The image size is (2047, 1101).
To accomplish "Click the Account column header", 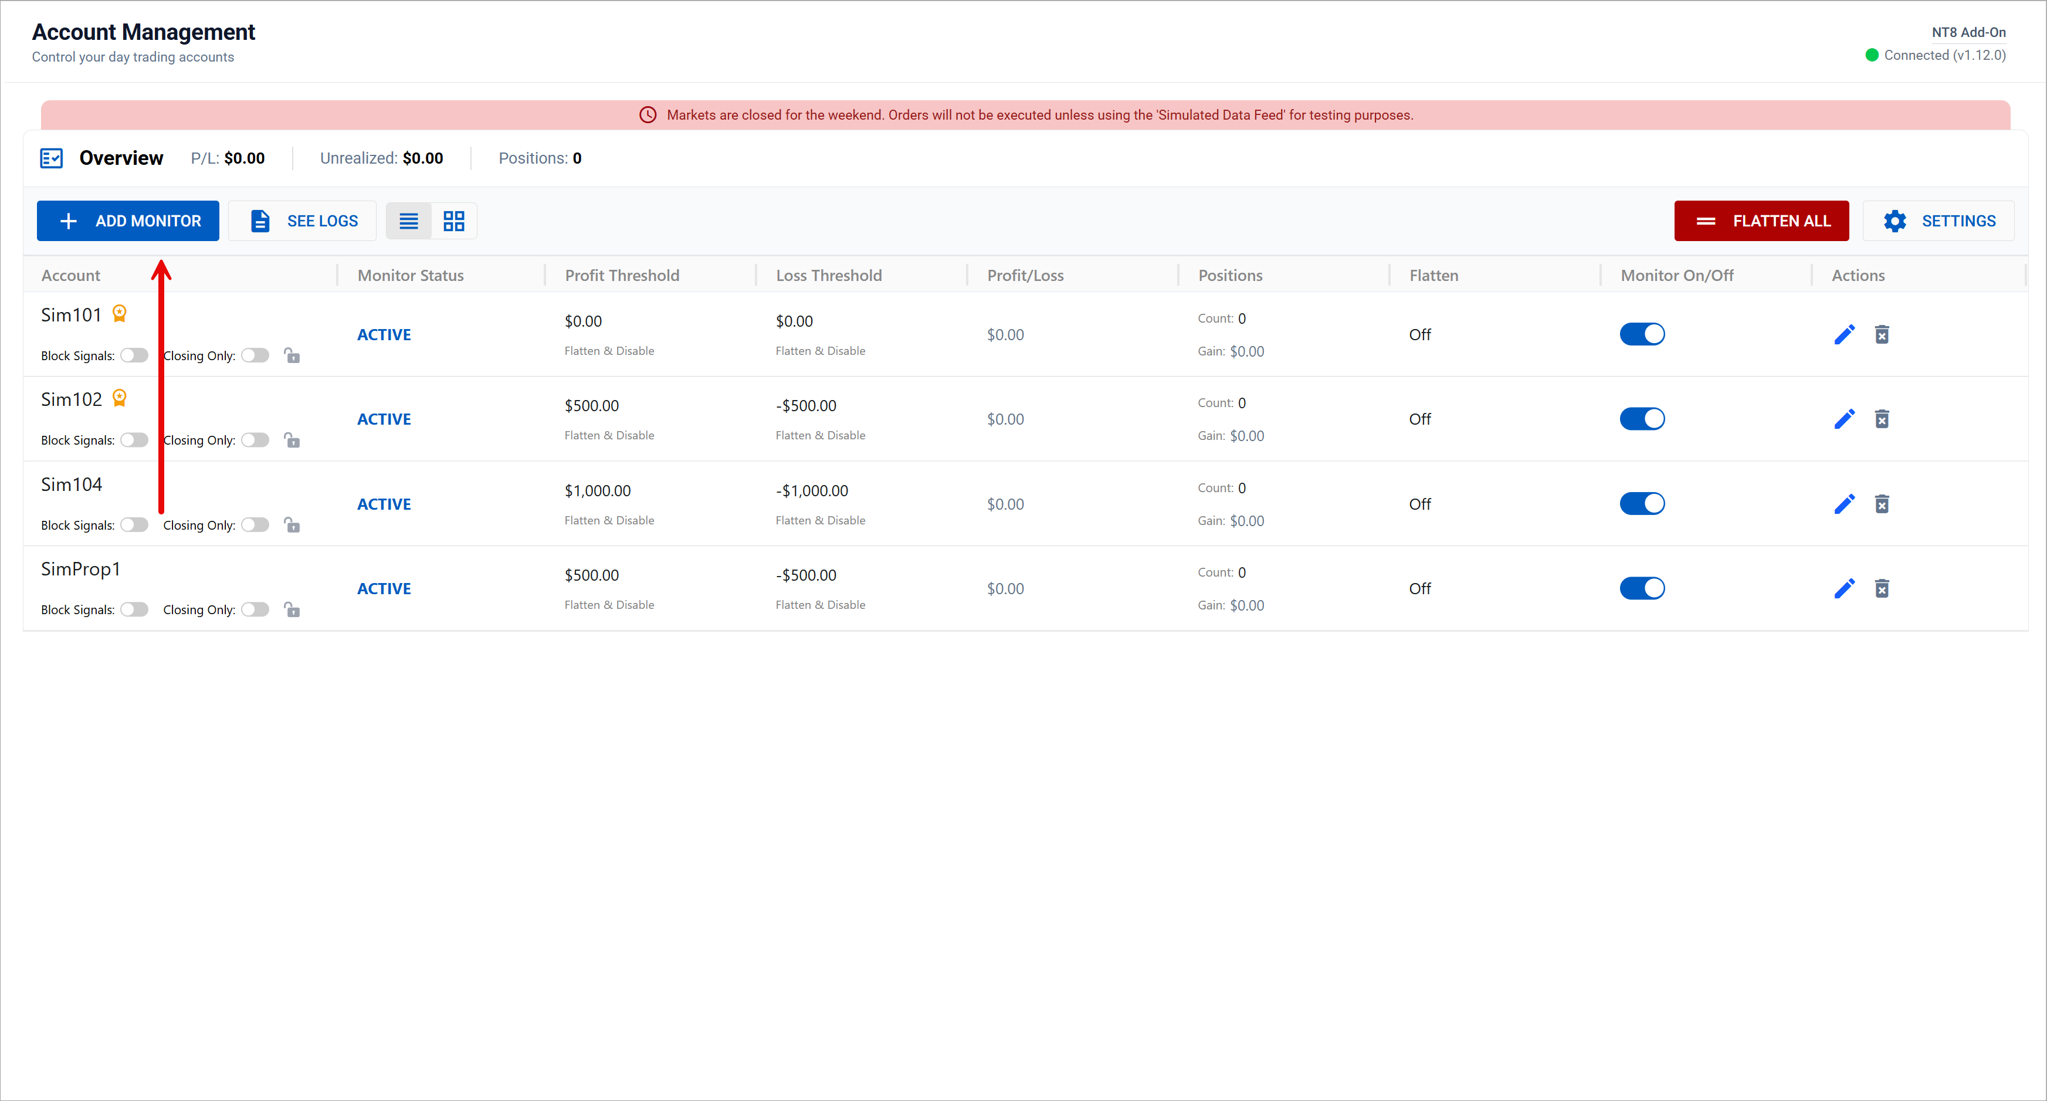I will pos(71,275).
